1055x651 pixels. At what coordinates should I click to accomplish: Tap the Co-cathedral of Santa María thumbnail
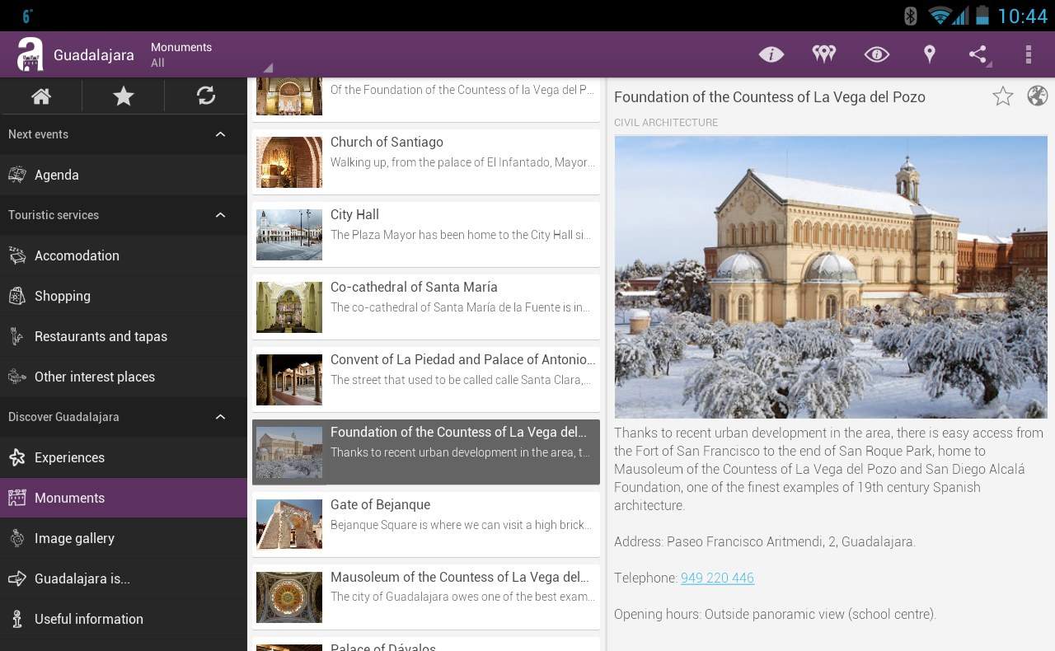289,307
